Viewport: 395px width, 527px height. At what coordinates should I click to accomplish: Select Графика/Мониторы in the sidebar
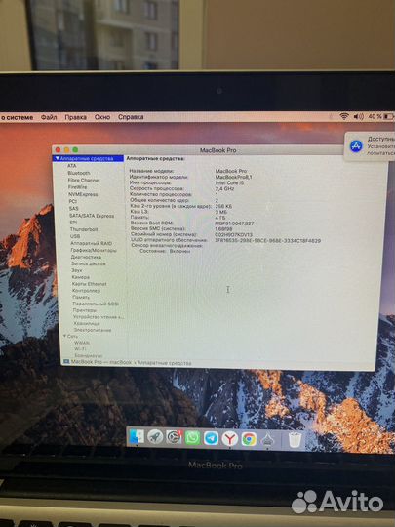[94, 250]
